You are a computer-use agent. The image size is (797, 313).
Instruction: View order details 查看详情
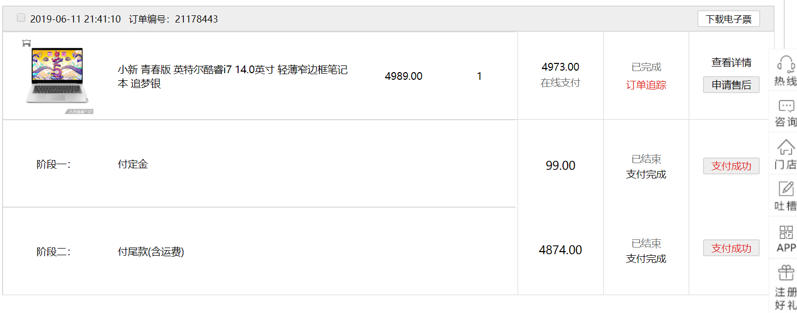pos(731,63)
